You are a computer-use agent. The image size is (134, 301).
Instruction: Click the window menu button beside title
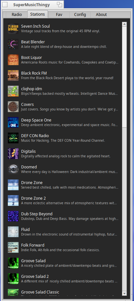5,5
